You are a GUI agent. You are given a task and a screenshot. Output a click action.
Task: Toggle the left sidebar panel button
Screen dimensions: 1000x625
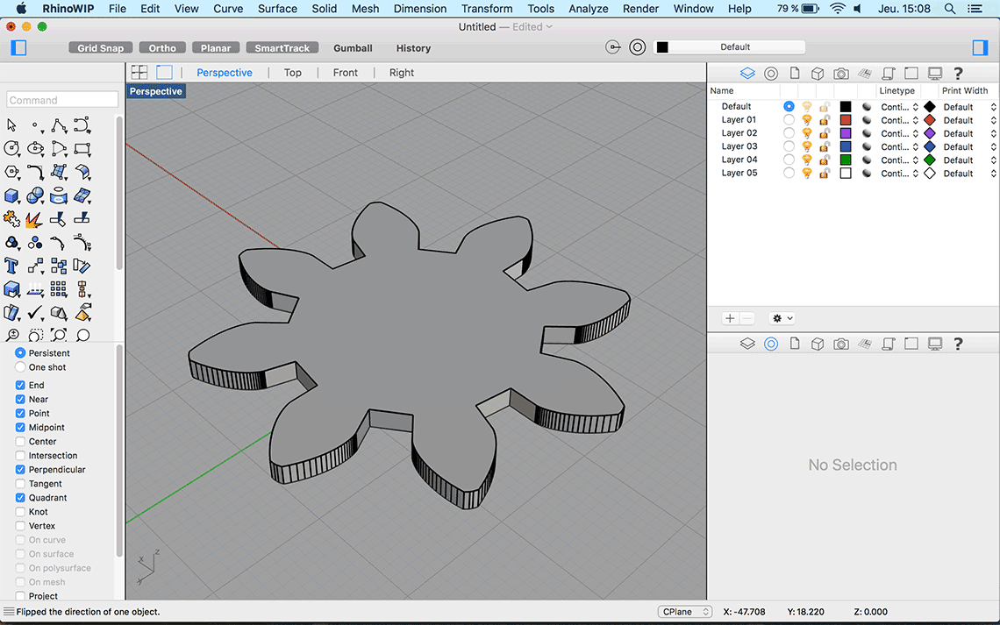click(18, 48)
